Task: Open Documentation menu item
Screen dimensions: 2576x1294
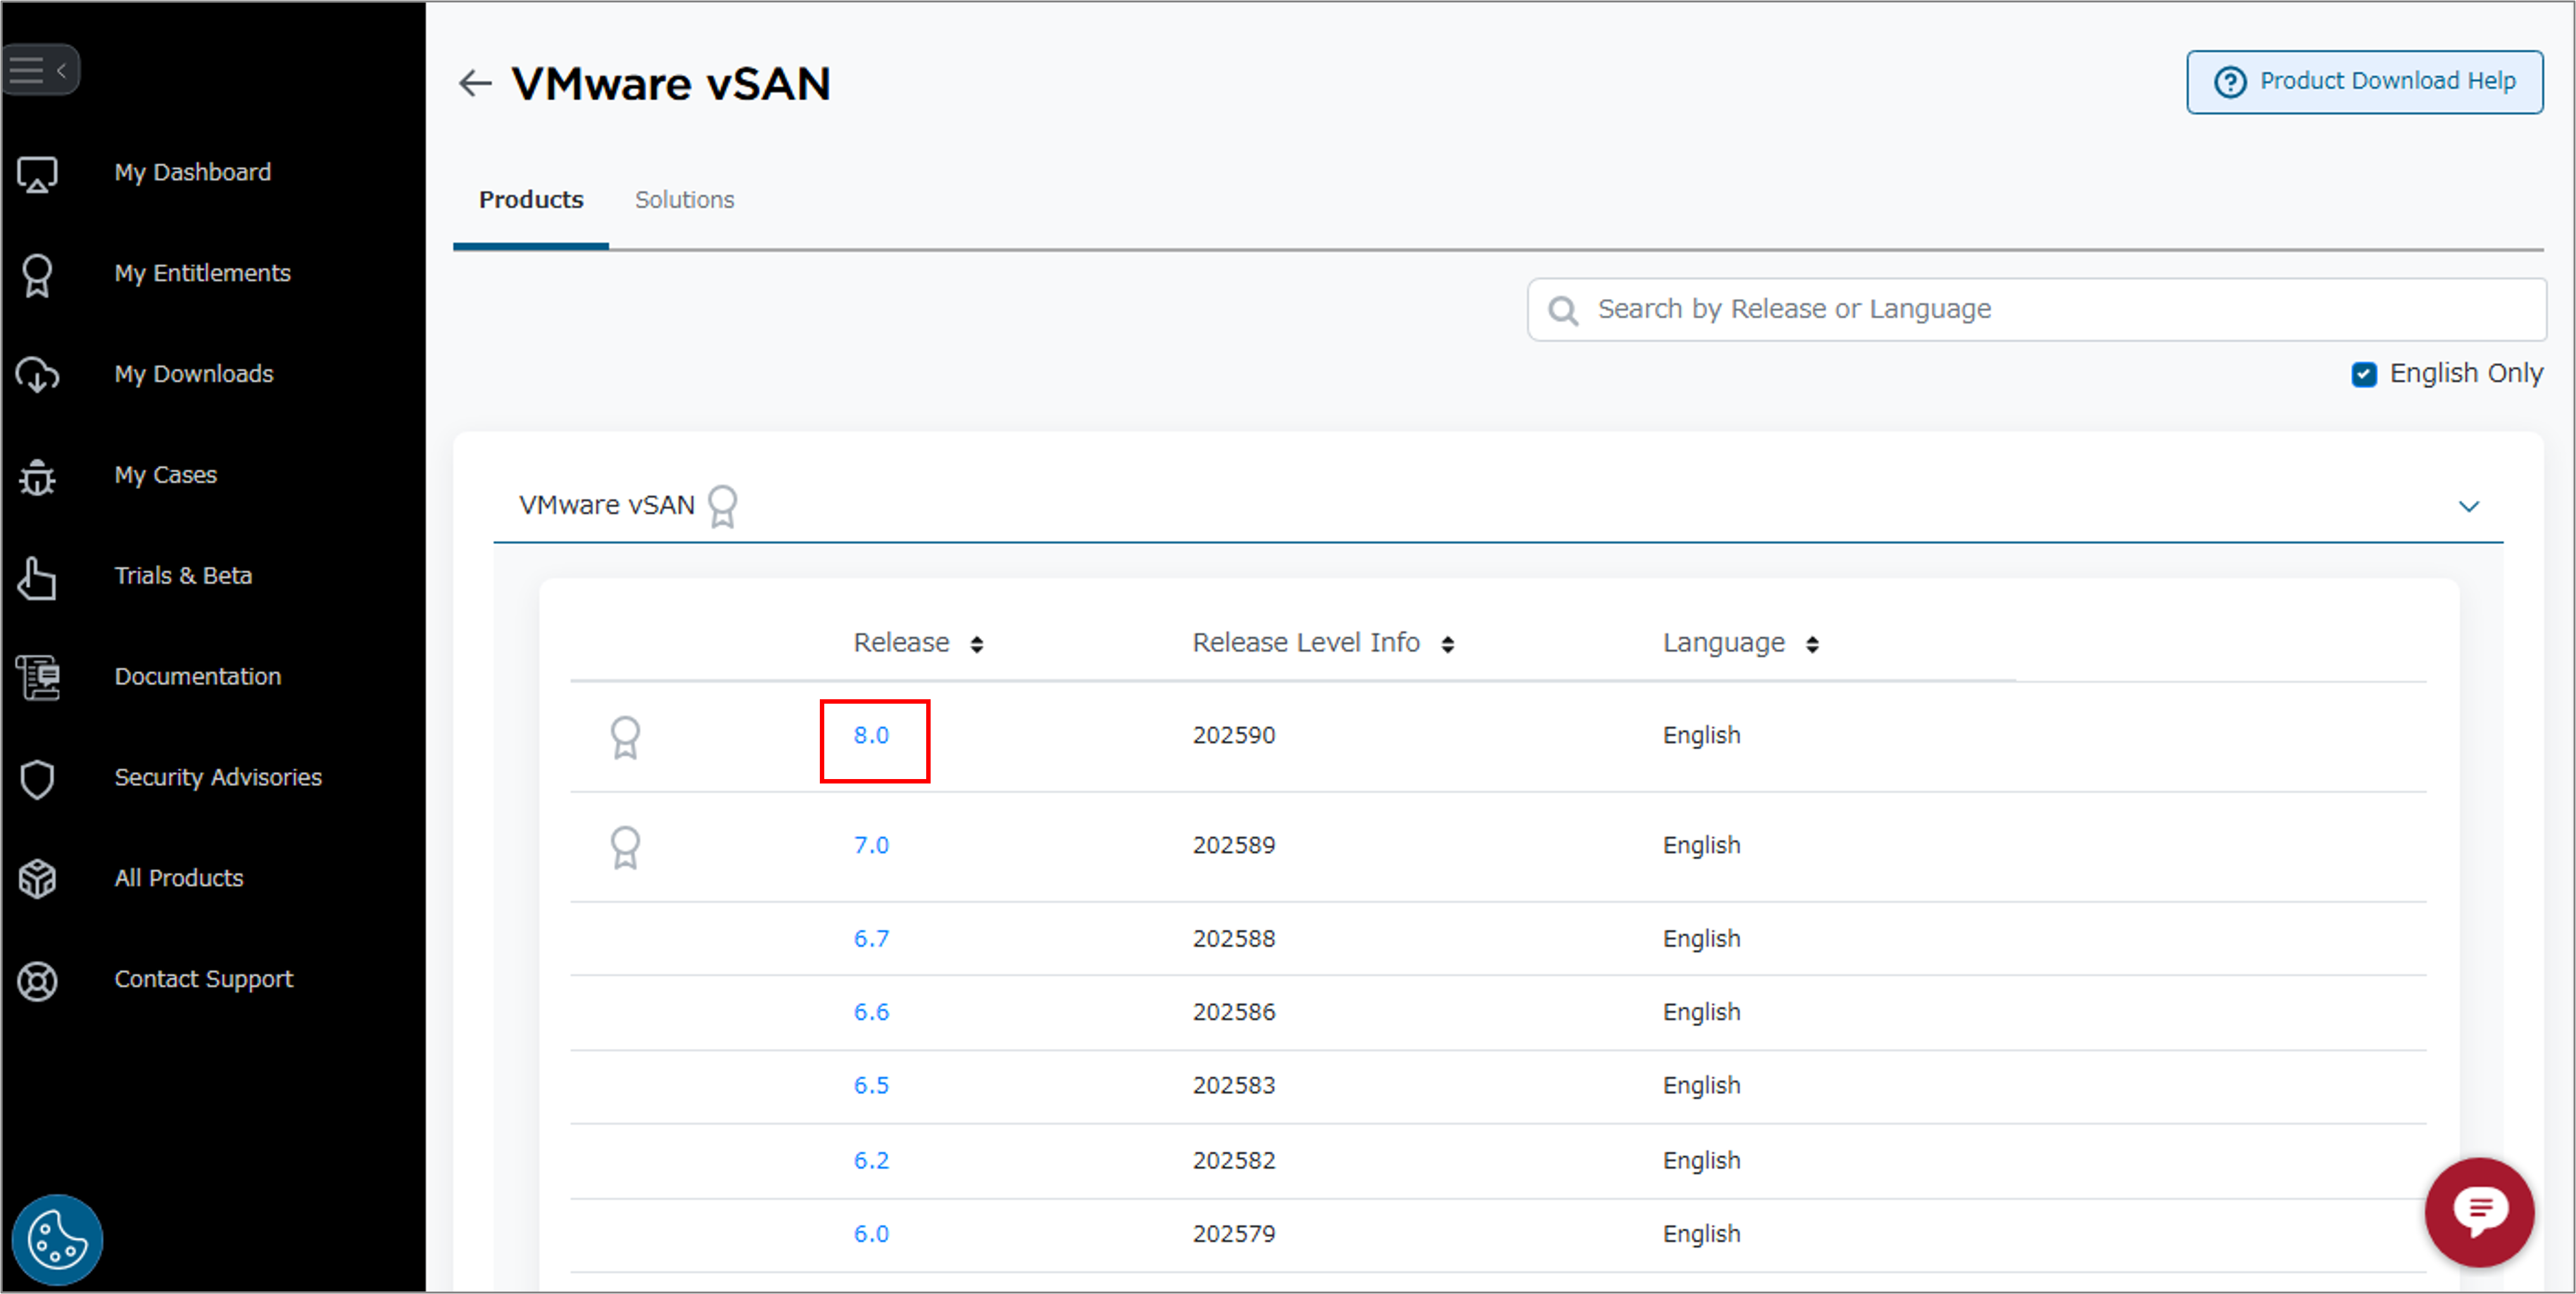Action: coord(198,676)
